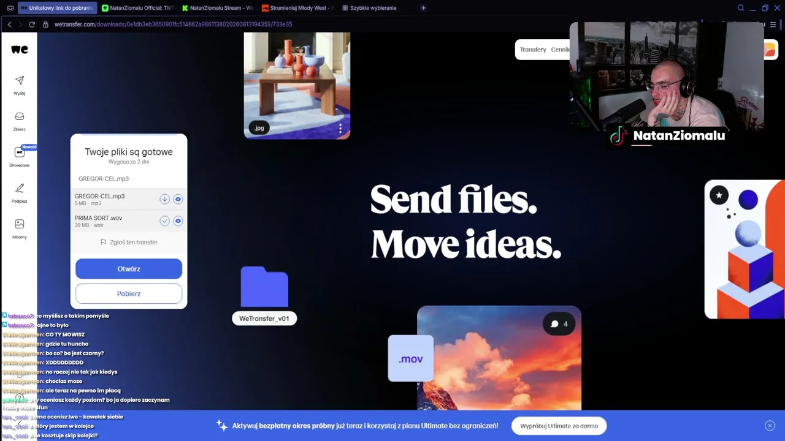785x441 pixels.
Task: Click the wetransfer.com address bar URL
Action: 173,24
